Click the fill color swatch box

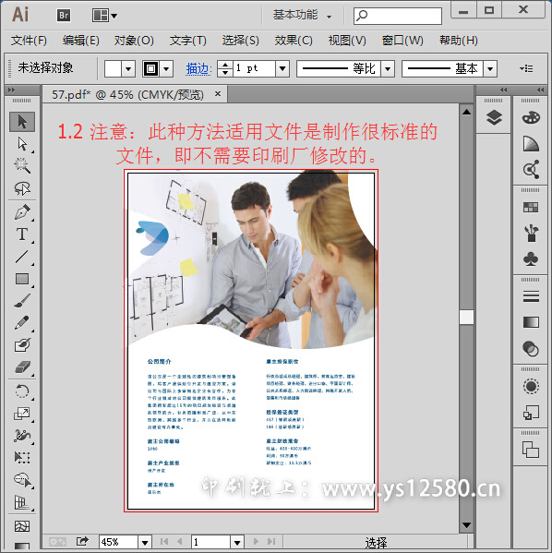[113, 68]
